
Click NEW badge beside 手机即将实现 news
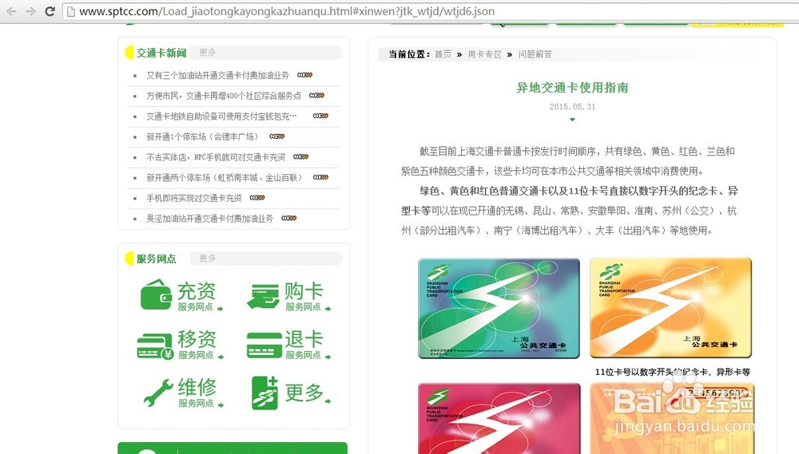pos(257,198)
